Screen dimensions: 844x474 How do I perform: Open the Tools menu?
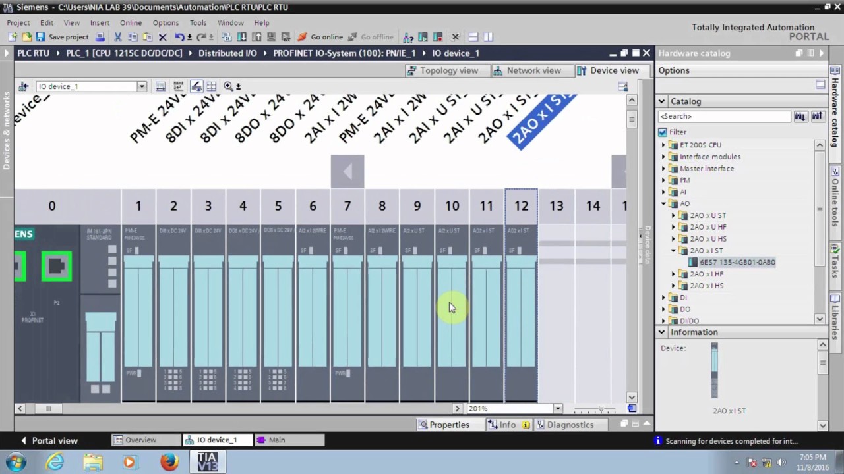click(198, 22)
